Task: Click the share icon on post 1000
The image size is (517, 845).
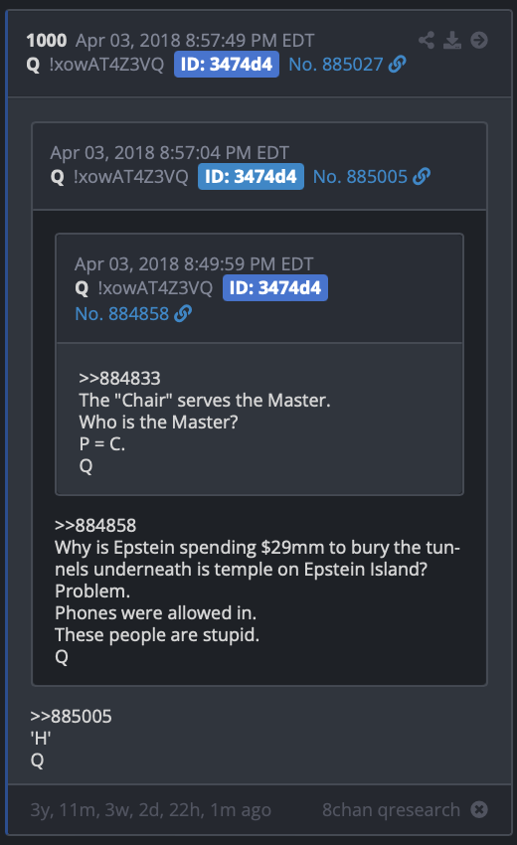Action: pos(427,40)
